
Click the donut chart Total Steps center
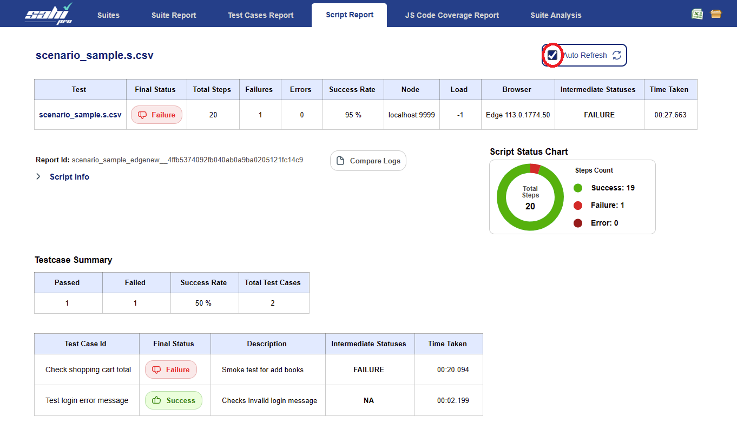pos(530,198)
